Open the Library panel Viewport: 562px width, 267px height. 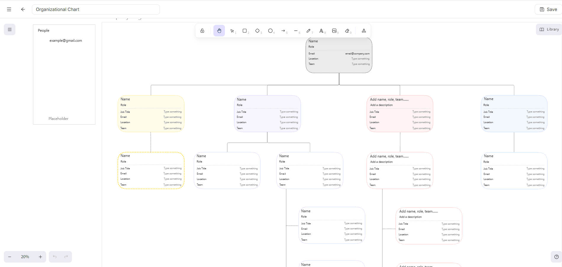pyautogui.click(x=549, y=29)
